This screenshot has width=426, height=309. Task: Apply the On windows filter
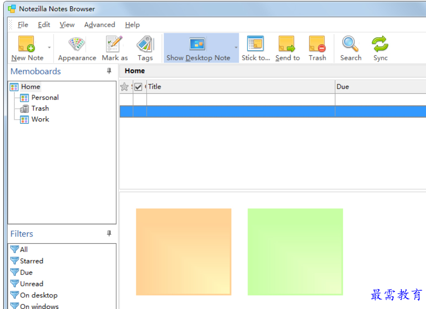point(40,306)
